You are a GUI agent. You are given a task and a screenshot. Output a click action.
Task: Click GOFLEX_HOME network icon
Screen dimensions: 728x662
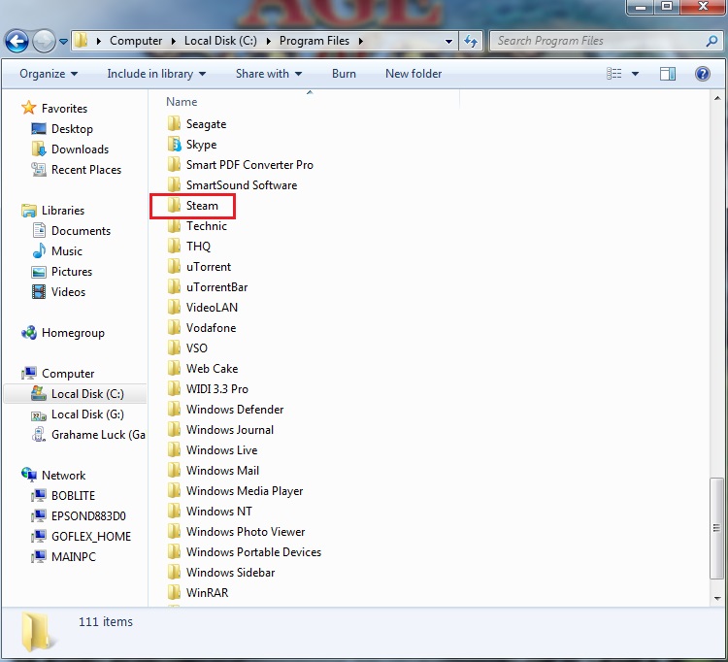[39, 536]
